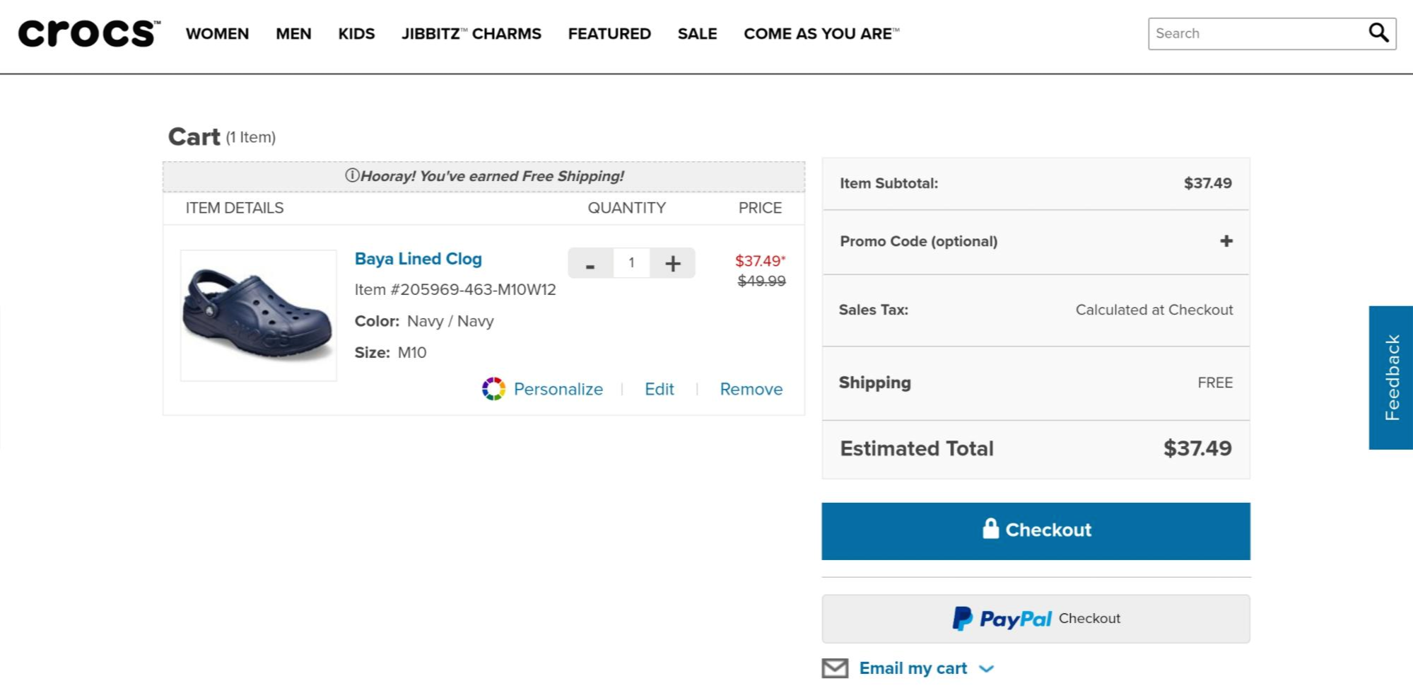Click the Promo Code (optional) label
Image resolution: width=1413 pixels, height=693 pixels.
tap(919, 241)
